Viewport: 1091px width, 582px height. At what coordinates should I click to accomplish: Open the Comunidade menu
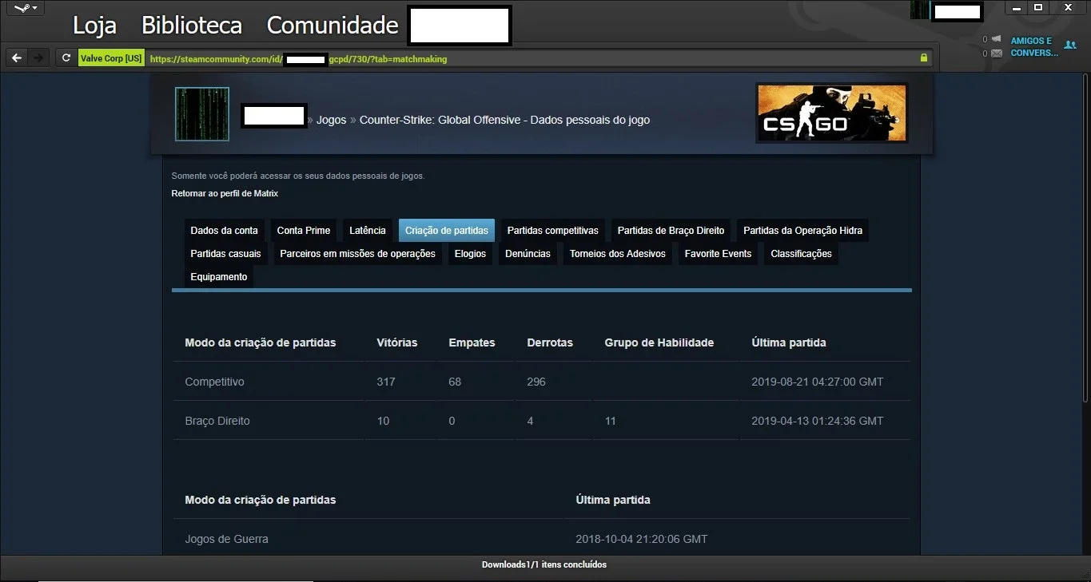pyautogui.click(x=332, y=25)
